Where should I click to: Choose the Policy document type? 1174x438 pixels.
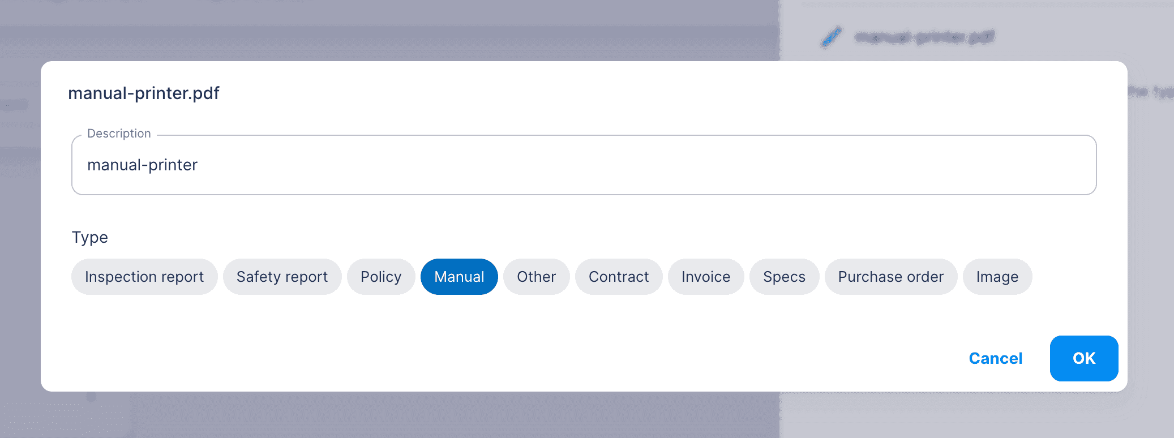click(380, 277)
